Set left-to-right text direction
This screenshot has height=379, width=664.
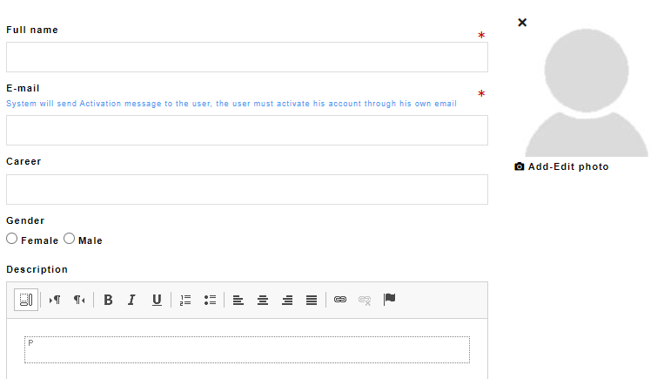point(55,300)
